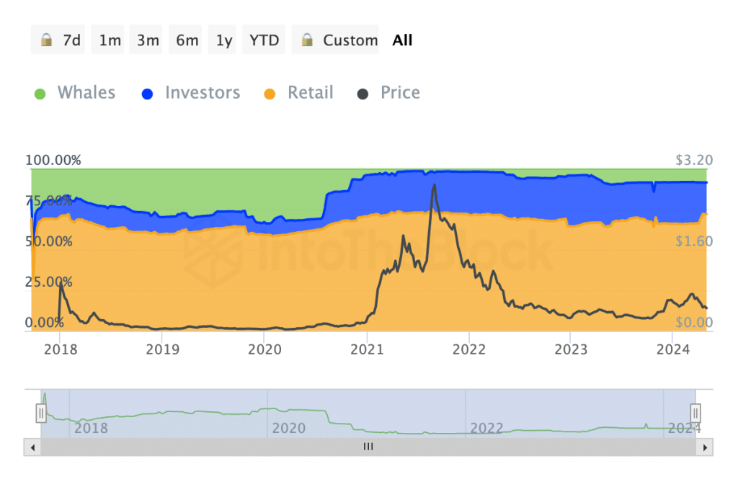Choose the 1y time range
Image resolution: width=738 pixels, height=492 pixels.
point(222,40)
